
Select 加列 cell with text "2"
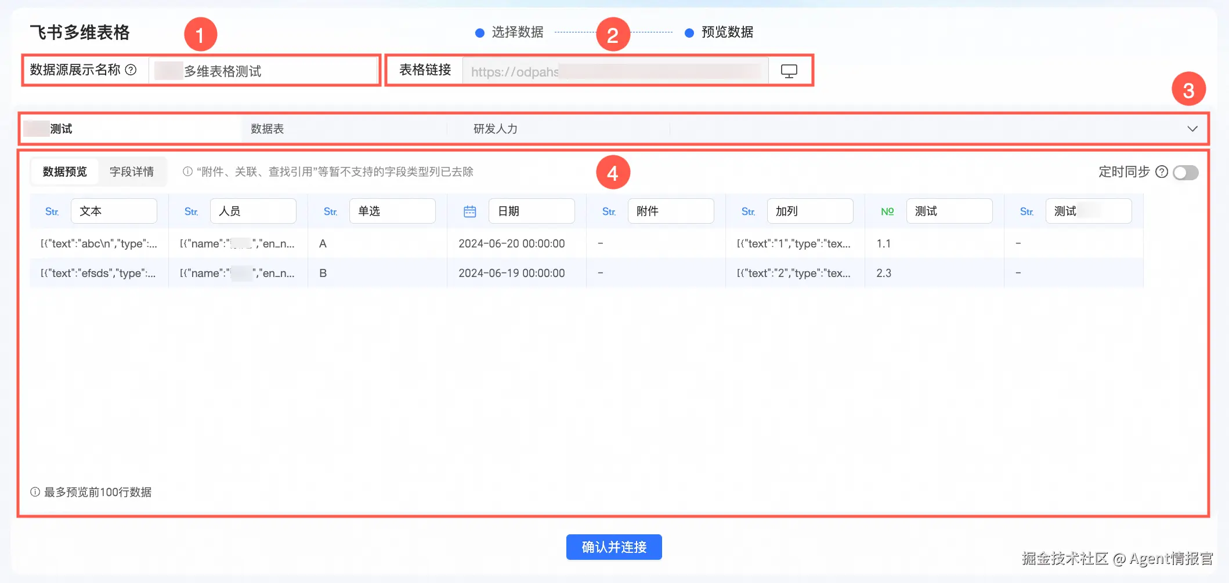(x=795, y=273)
